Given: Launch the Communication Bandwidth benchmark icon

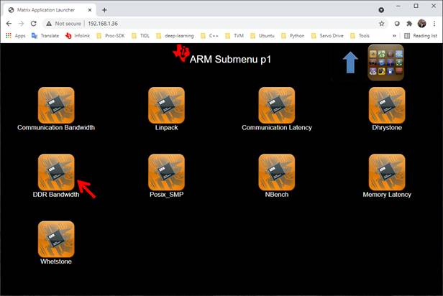Looking at the screenshot, I should pyautogui.click(x=56, y=105).
